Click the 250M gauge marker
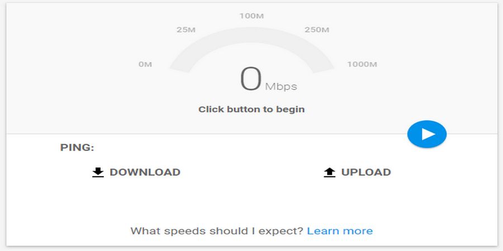503x251 pixels. coord(317,30)
